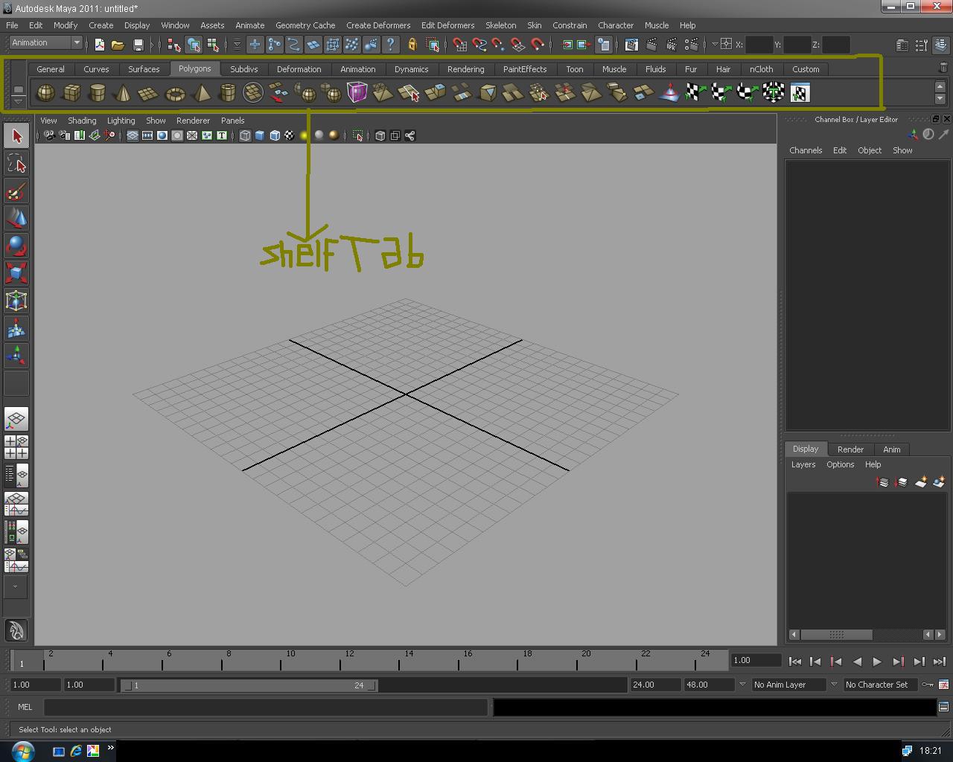Open the No Character Set dropdown
Viewport: 953px width, 762px height.
point(880,685)
